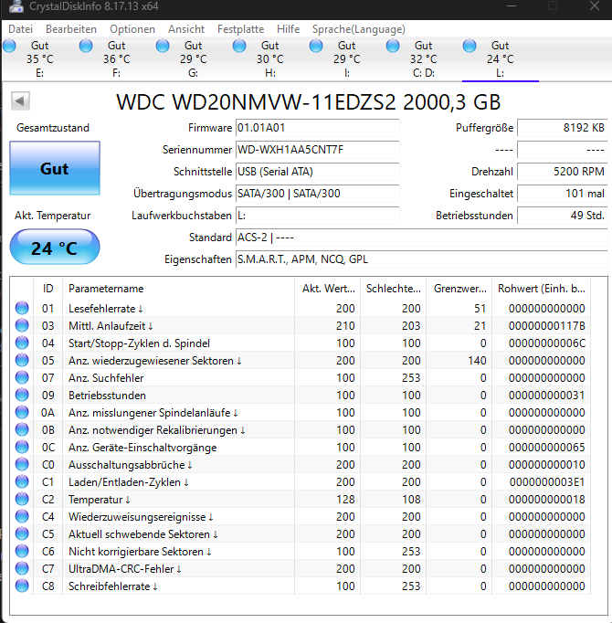Click status orb for Anz. notwendiger Rekalibrierungen

point(22,429)
